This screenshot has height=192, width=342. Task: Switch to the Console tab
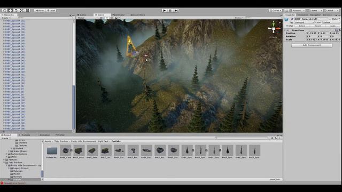tap(25, 135)
